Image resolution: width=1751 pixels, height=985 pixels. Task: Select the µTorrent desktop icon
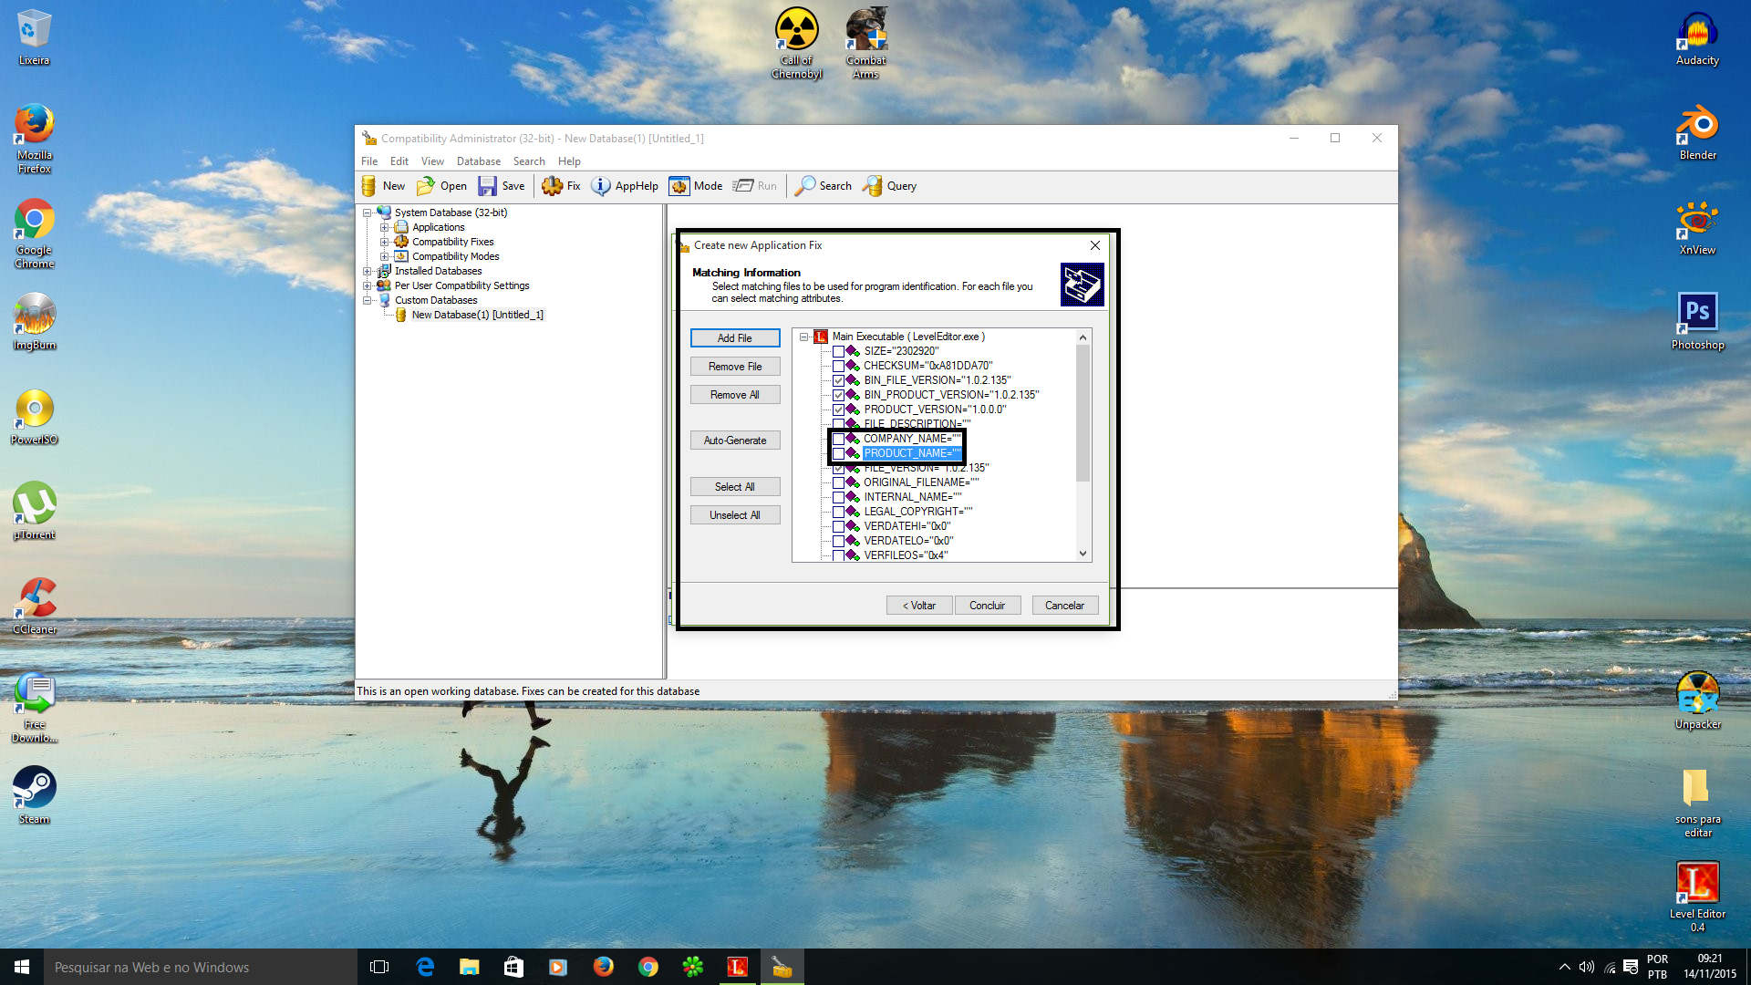coord(34,511)
